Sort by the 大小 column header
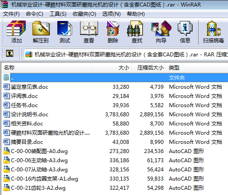The width and height of the screenshot is (228, 195). pyautogui.click(x=112, y=68)
